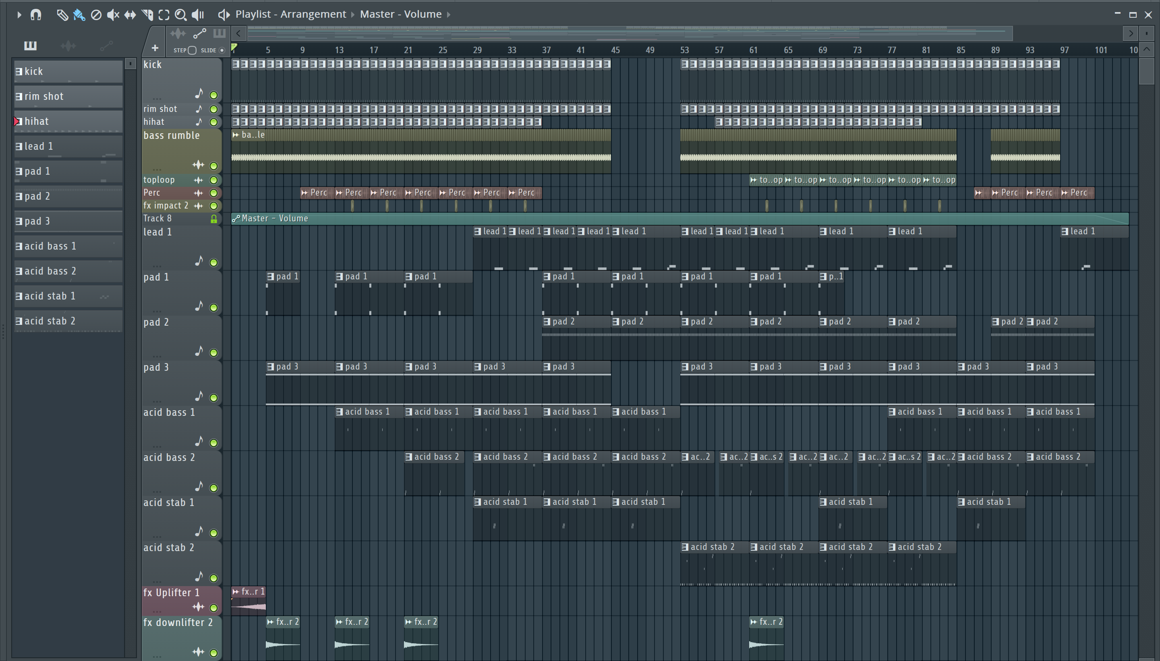1160x661 pixels.
Task: Click the waveform icon on bass rumble track
Action: (x=198, y=165)
